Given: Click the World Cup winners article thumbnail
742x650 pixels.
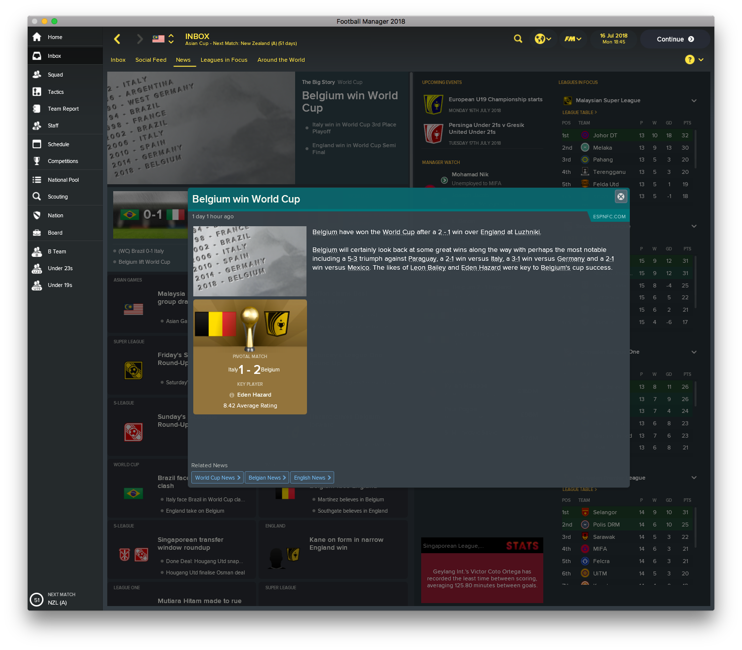Looking at the screenshot, I should pyautogui.click(x=250, y=261).
